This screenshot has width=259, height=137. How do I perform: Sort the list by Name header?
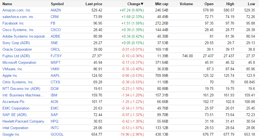click(7, 4)
